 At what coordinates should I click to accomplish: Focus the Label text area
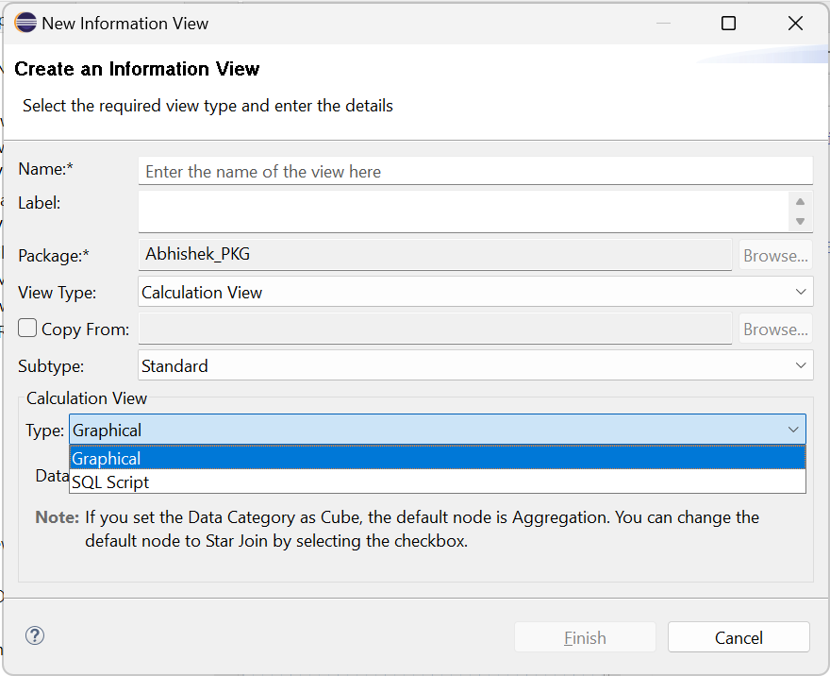462,211
